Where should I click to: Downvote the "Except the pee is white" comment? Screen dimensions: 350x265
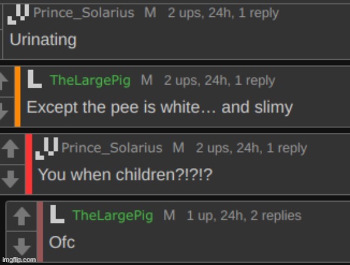(x=4, y=112)
